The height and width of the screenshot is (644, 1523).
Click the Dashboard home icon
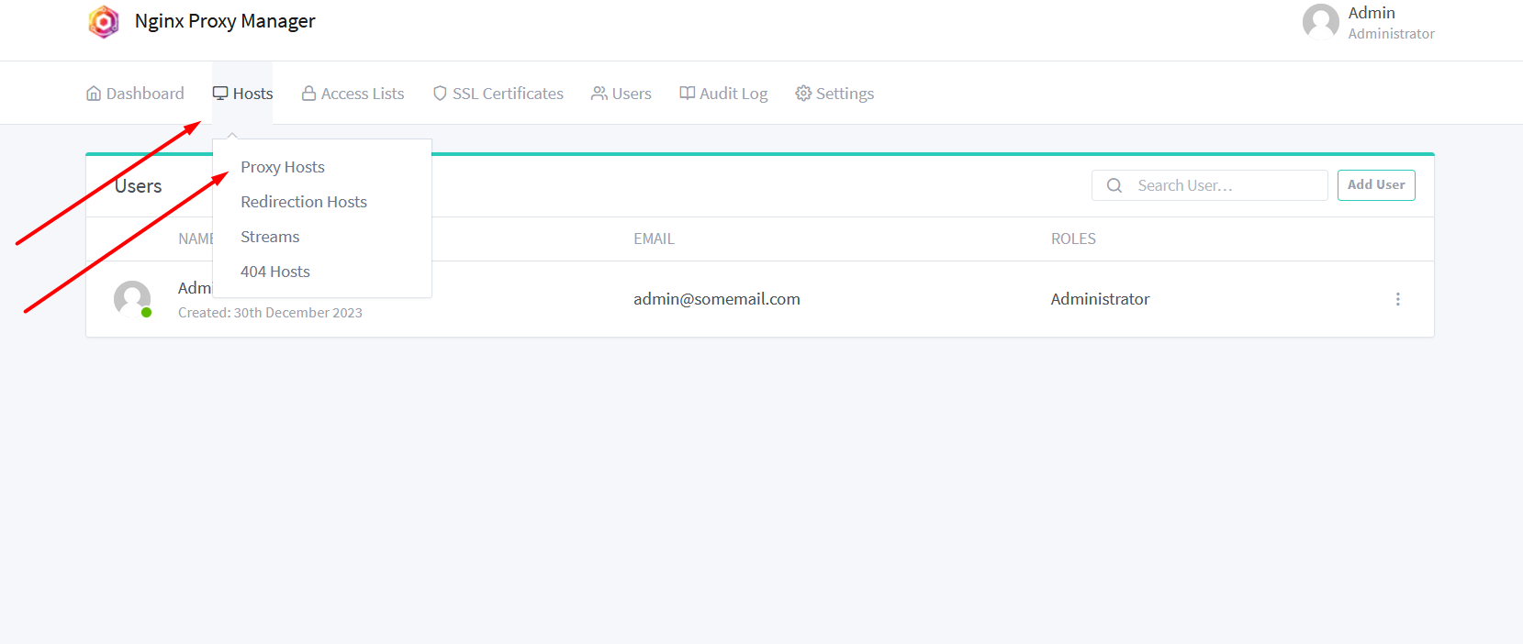pyautogui.click(x=94, y=94)
